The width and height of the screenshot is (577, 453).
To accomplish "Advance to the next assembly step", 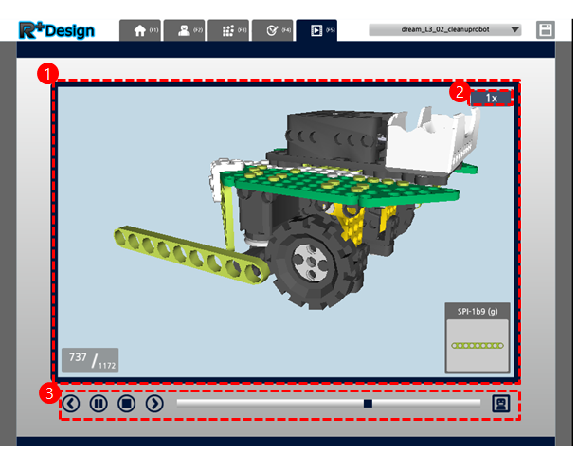I will point(154,404).
